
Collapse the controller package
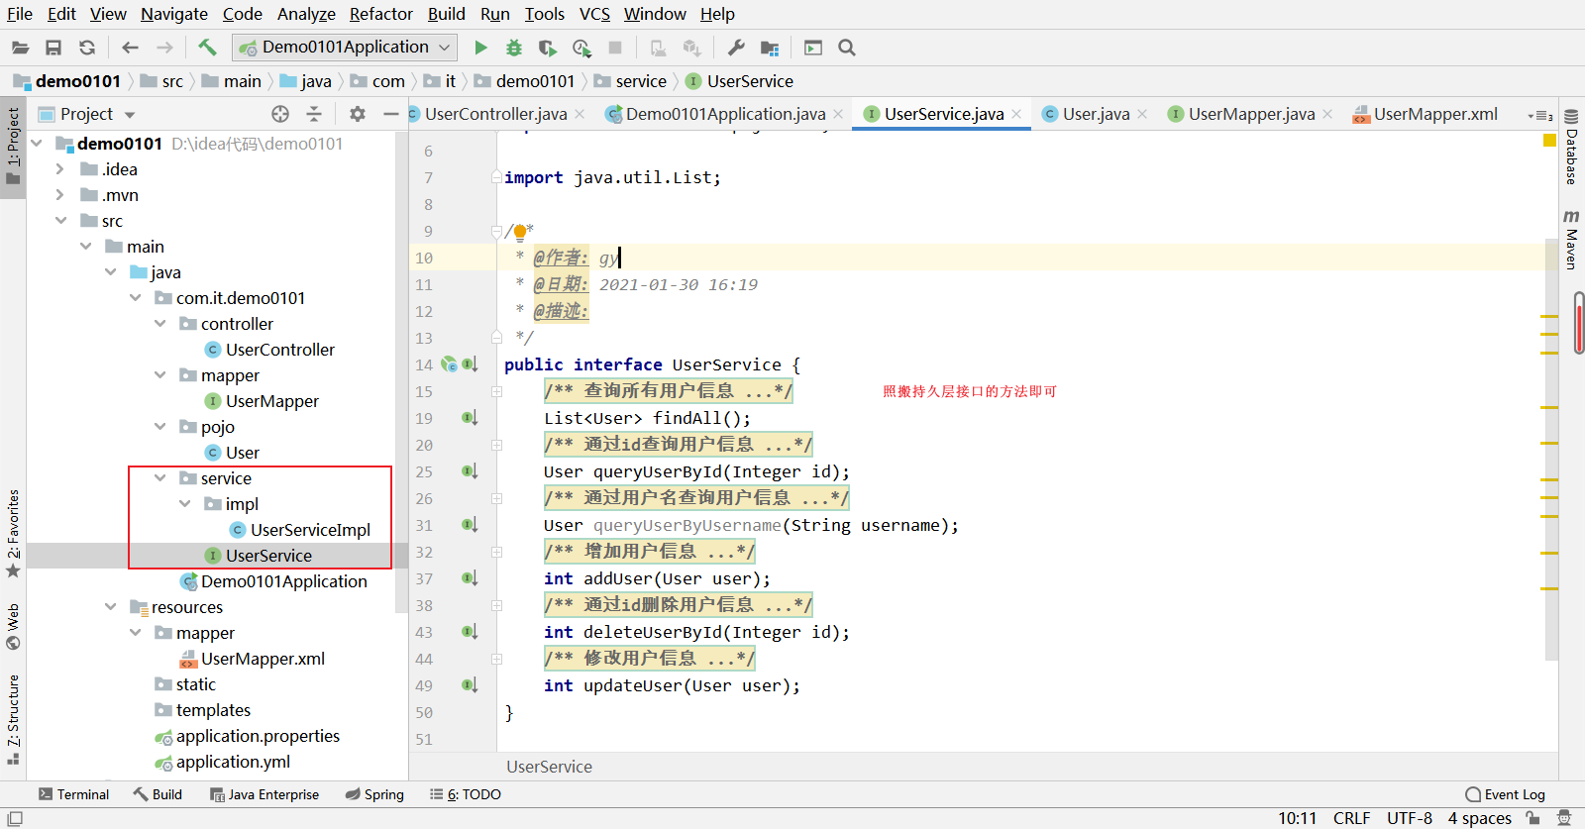[160, 324]
